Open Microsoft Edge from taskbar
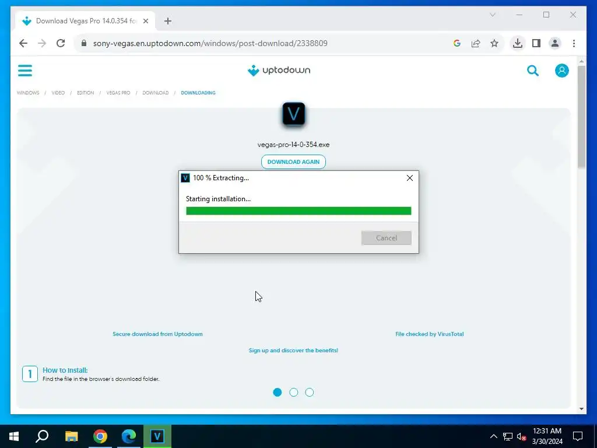The image size is (597, 448). pos(129,436)
